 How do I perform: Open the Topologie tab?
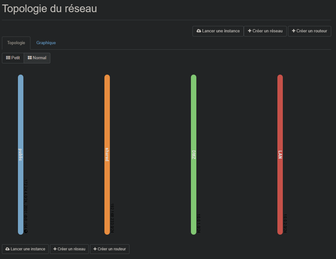(16, 43)
